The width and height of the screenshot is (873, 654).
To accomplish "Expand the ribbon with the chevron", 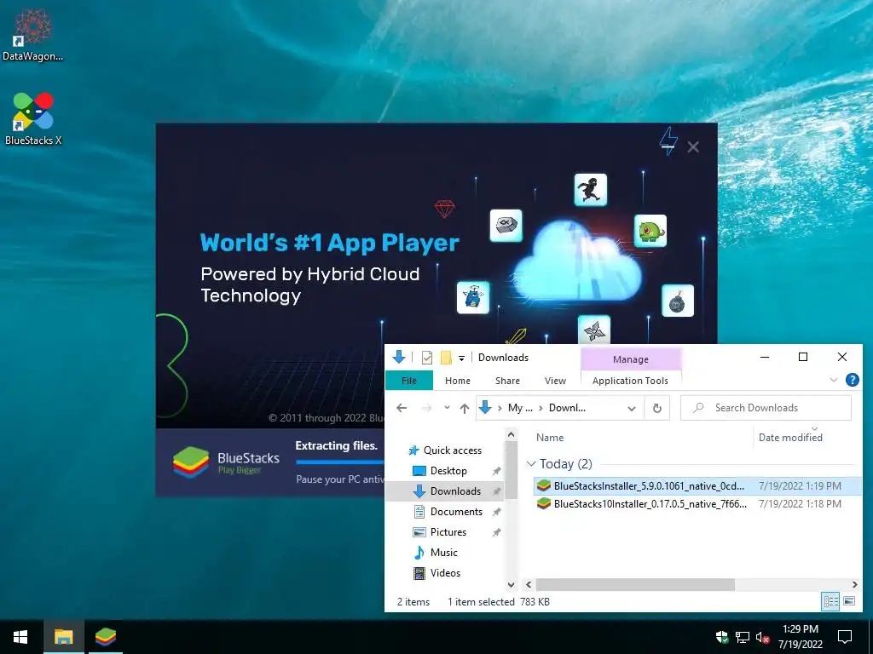I will pyautogui.click(x=834, y=380).
